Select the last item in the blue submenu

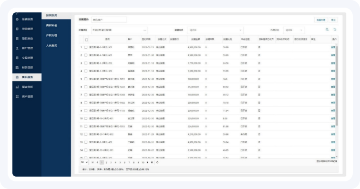click(51, 45)
